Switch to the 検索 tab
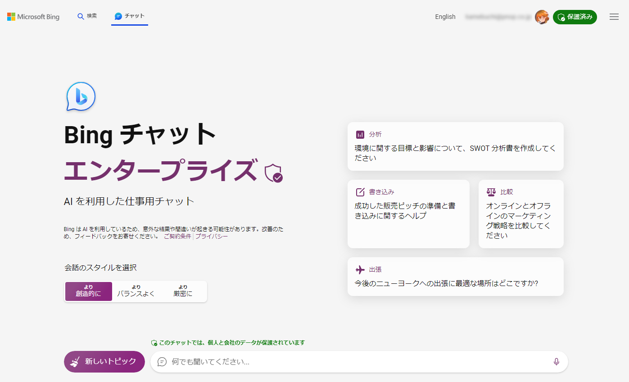 coord(87,16)
